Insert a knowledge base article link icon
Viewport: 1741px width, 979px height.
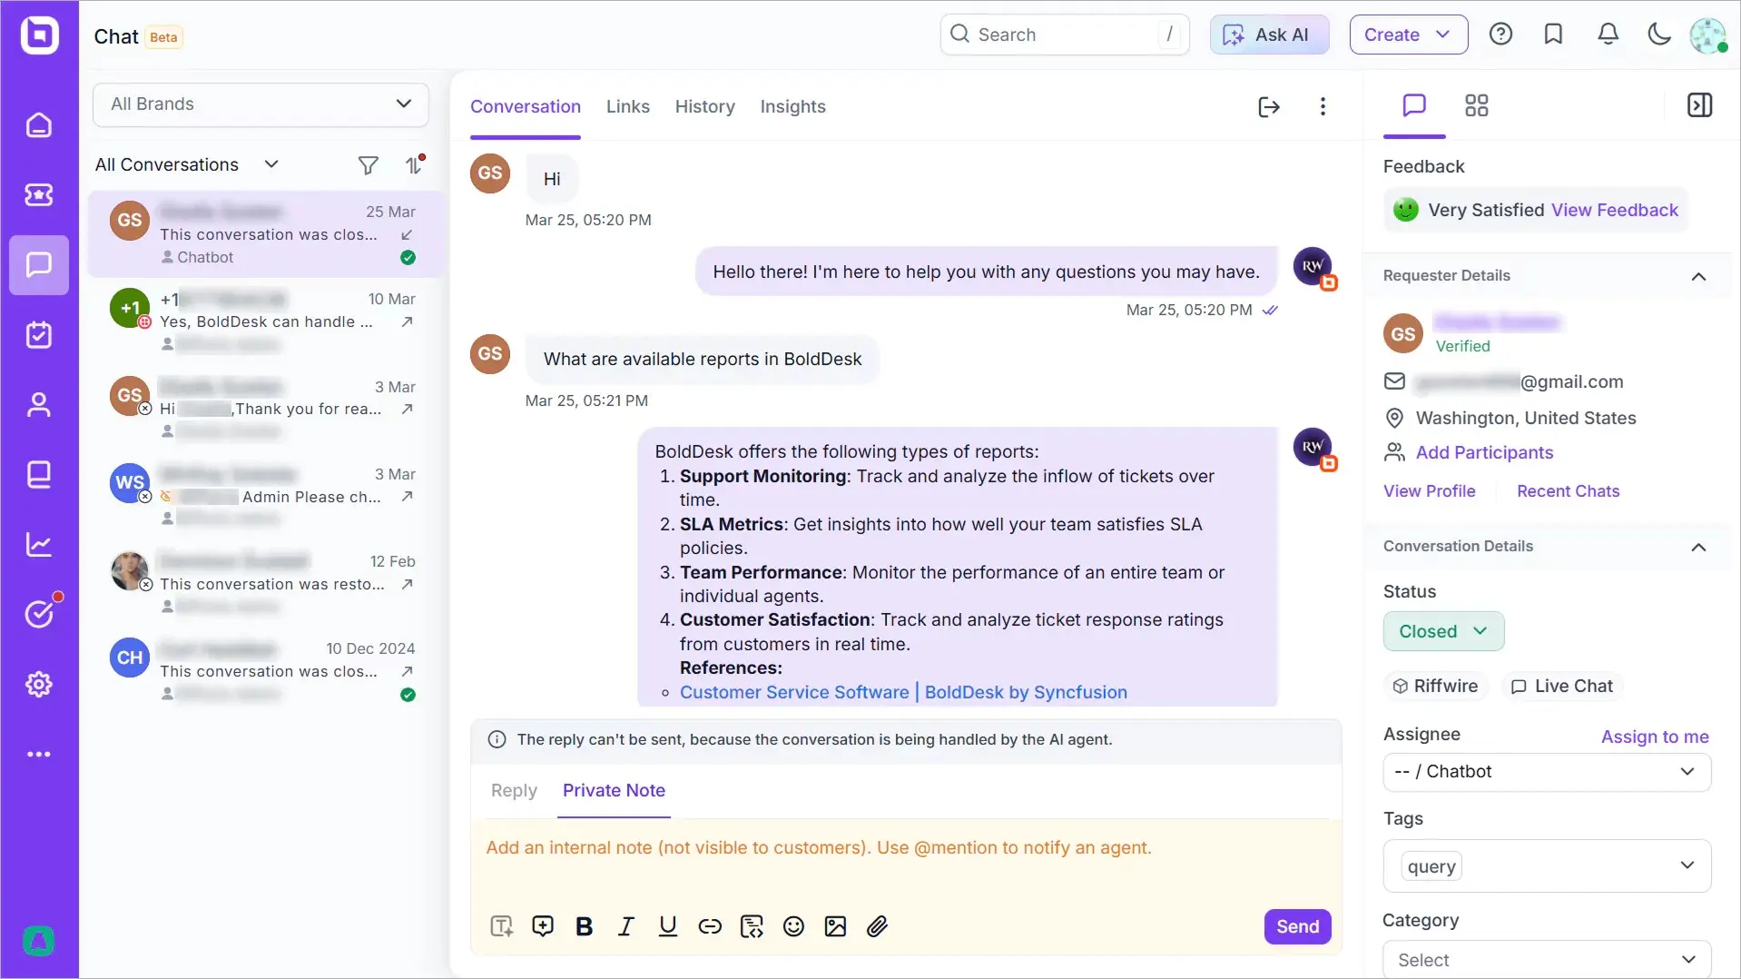click(x=752, y=926)
